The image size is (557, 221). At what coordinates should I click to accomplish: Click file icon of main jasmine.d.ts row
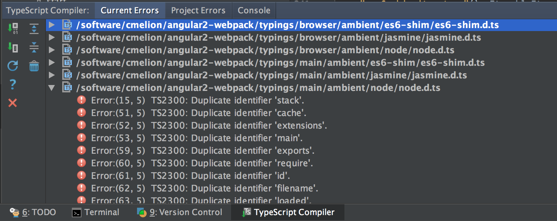(67, 75)
